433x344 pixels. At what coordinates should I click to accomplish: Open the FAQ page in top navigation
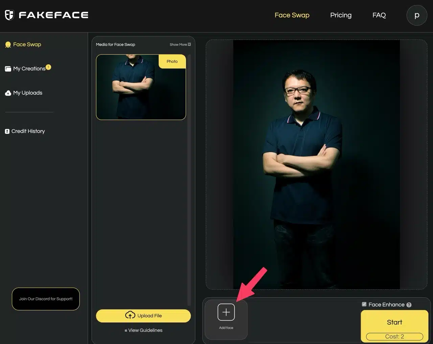pyautogui.click(x=379, y=15)
